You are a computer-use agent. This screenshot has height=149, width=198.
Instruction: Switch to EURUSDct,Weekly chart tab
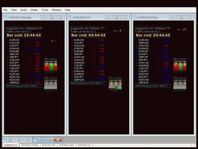click(29, 145)
